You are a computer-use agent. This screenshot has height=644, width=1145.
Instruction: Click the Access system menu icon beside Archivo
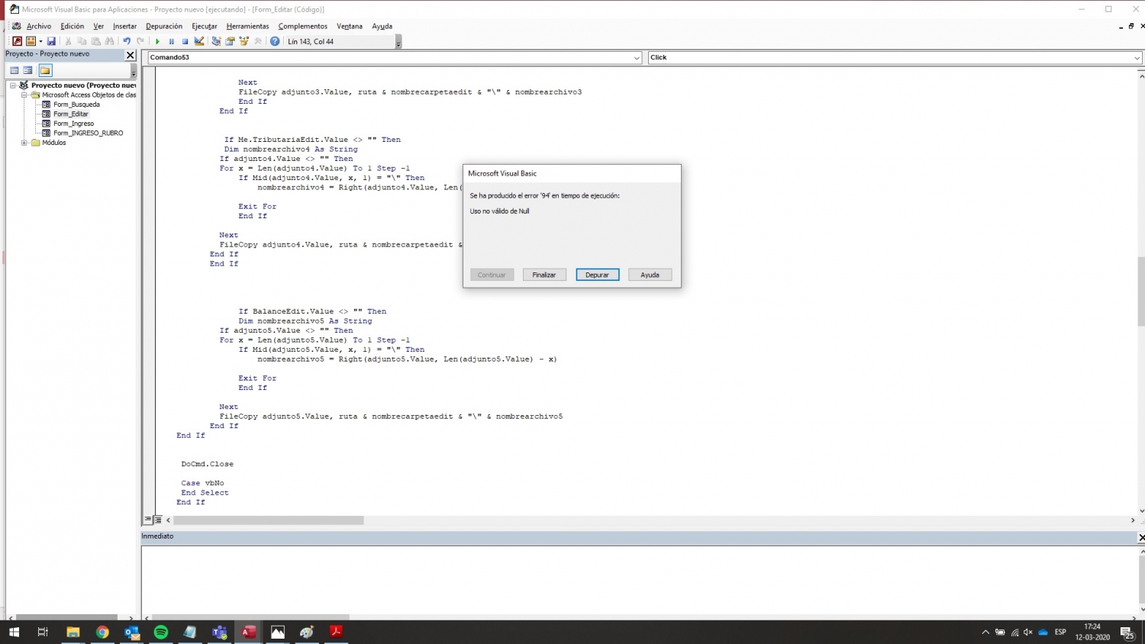coord(16,26)
